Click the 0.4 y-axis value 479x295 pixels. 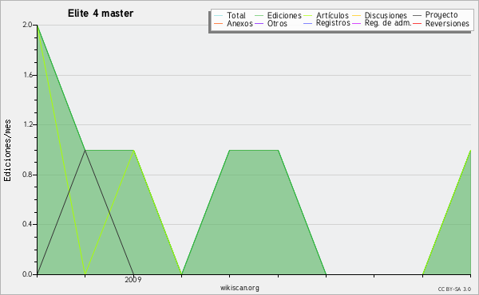[x=27, y=224]
